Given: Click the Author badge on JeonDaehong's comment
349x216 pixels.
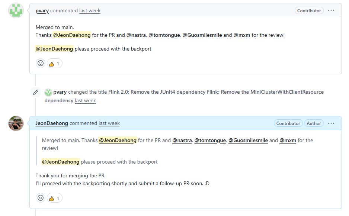Looking at the screenshot, I should click(x=314, y=123).
